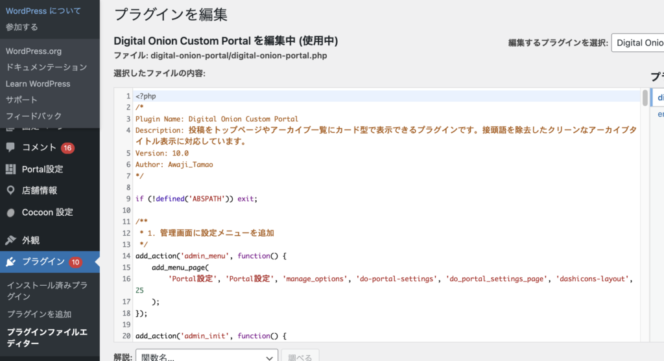This screenshot has height=361, width=664.
Task: Open インストール済みプラグイン submenu link
Action: [46, 290]
